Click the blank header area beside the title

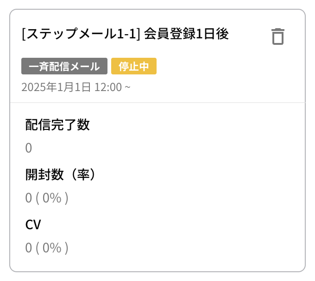point(249,34)
